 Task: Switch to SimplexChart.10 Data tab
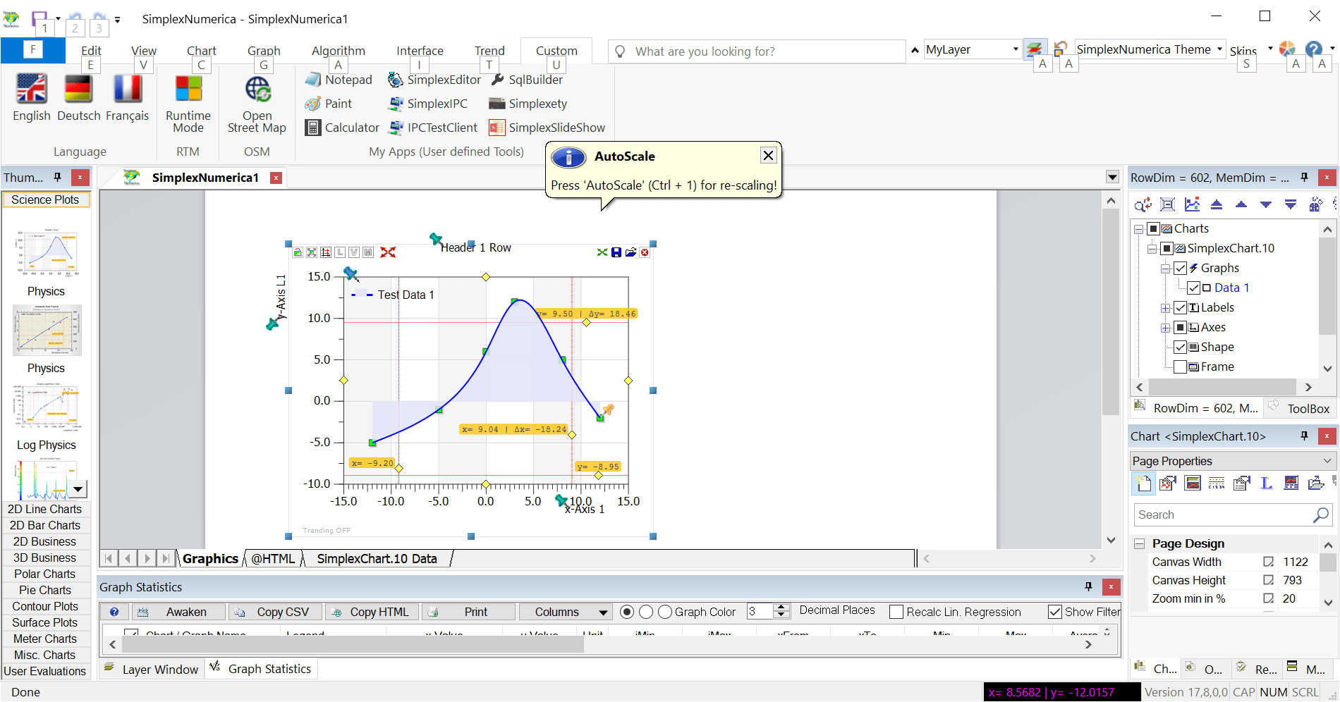point(377,558)
